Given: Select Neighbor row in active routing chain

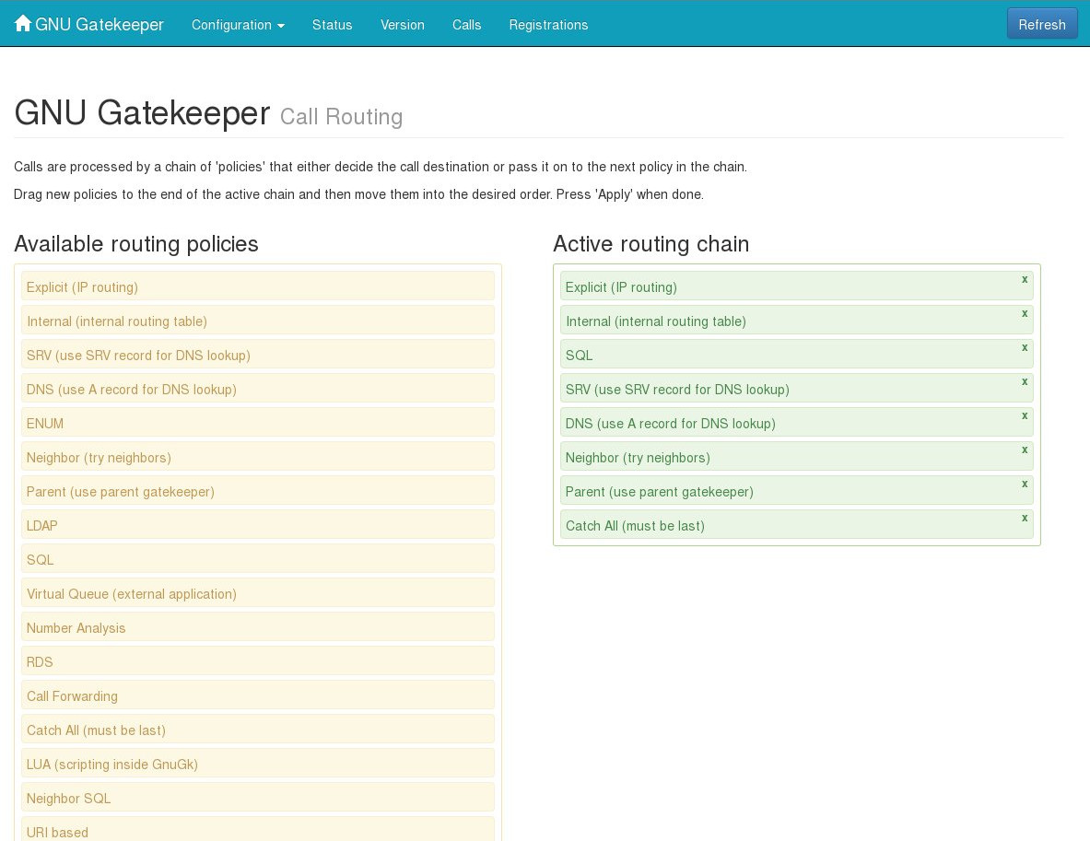Looking at the screenshot, I should click(x=797, y=457).
